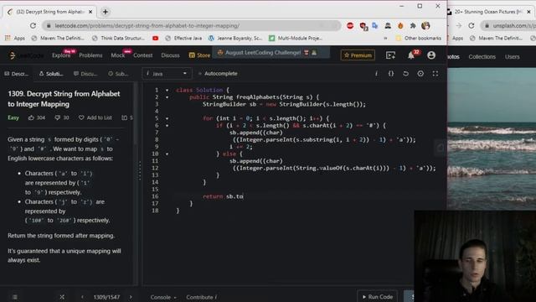Open the Description tab
This screenshot has width=536, height=302.
click(x=17, y=74)
